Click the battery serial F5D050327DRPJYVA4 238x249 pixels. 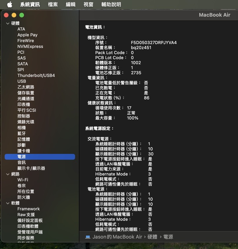click(x=154, y=43)
